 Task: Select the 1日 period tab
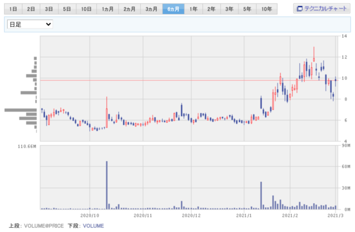coord(13,9)
